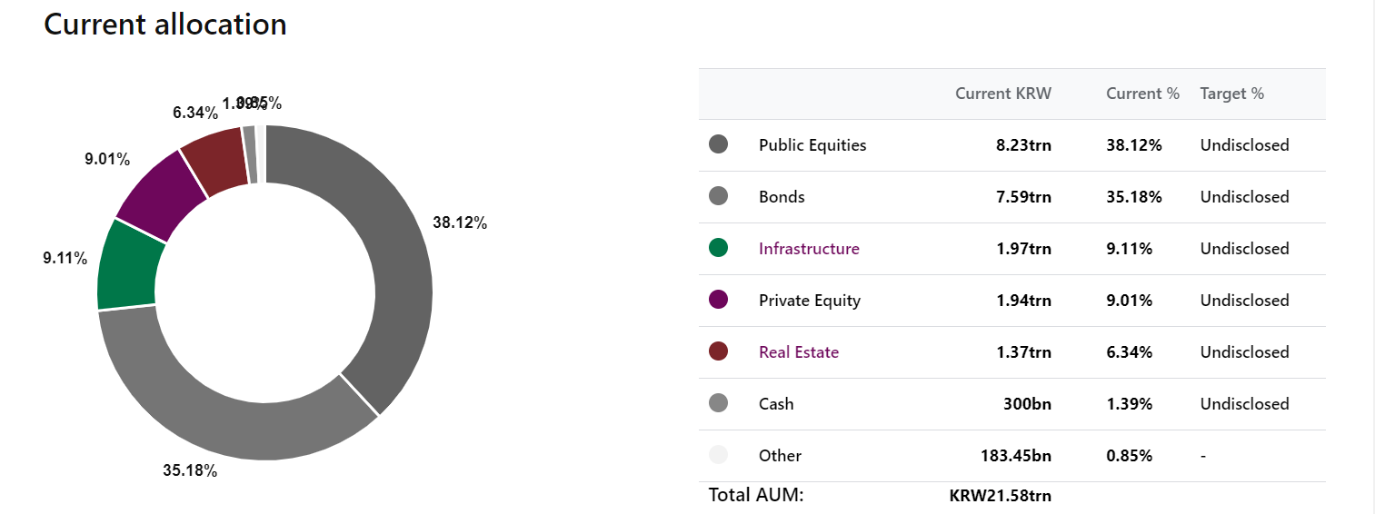The width and height of the screenshot is (1375, 514).
Task: Open the Real Estate link
Action: point(799,352)
